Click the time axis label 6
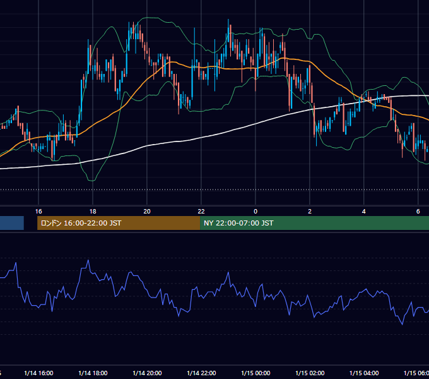Screen dimensions: 429x379 coord(418,211)
